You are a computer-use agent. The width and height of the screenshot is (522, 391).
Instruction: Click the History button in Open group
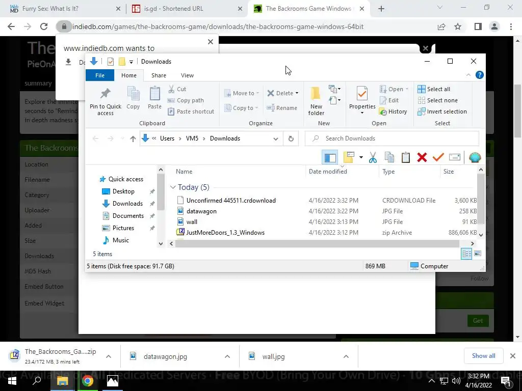click(x=393, y=111)
